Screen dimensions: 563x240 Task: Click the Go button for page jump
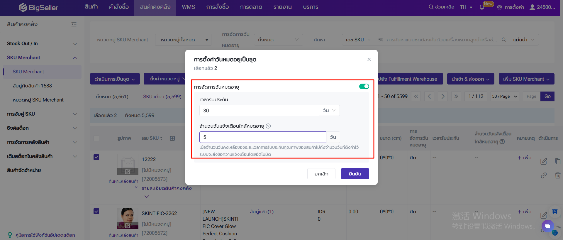tap(547, 96)
